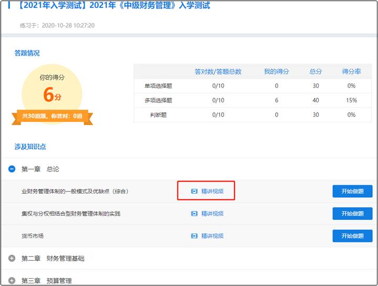Open 精讲视频 link for 业财务管理体制的一般模式及优缺点
378x286 pixels.
(x=212, y=192)
